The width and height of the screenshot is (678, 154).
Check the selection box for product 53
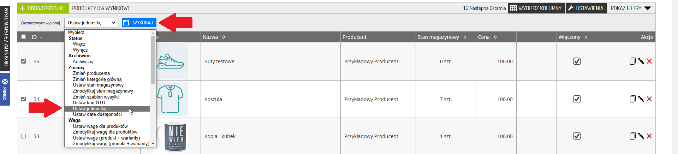click(23, 136)
